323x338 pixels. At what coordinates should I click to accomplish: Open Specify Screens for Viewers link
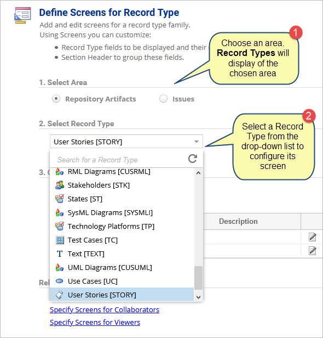click(x=95, y=322)
